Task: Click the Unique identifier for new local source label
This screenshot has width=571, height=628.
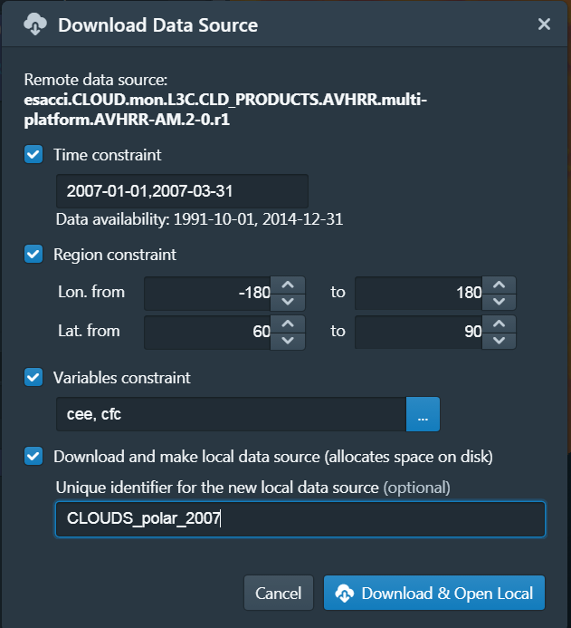Action: (x=252, y=488)
